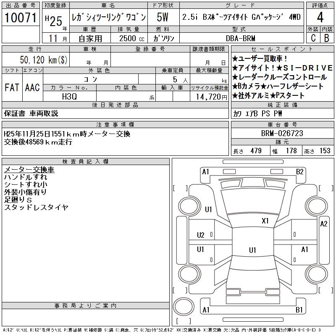
Task: Click width value 178
Action: [291, 151]
